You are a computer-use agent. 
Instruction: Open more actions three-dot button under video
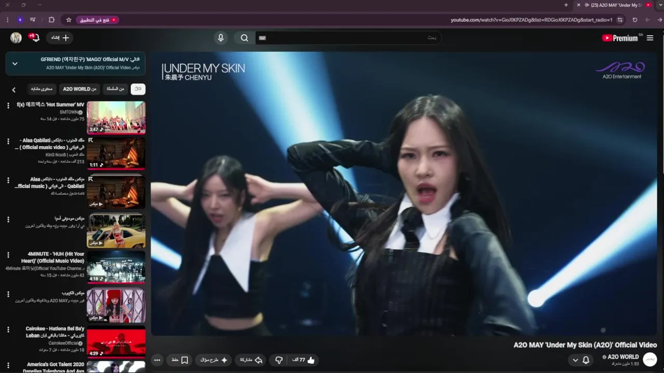coord(157,360)
